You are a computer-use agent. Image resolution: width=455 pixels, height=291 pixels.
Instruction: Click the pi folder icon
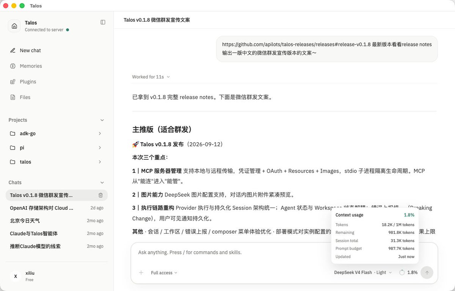(x=13, y=148)
